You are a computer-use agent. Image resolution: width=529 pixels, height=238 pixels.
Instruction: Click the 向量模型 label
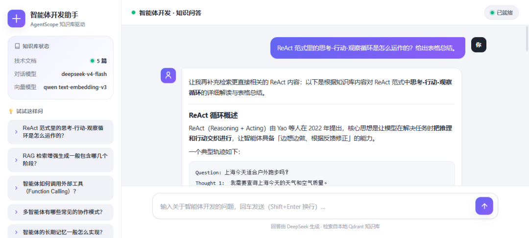(25, 87)
